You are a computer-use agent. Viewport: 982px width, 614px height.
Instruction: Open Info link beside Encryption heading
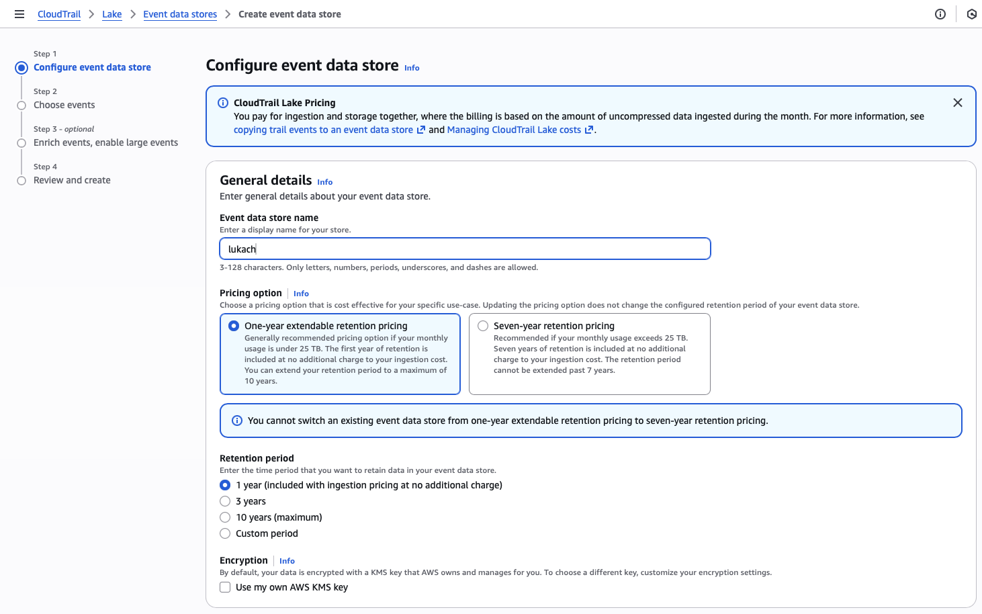[287, 561]
